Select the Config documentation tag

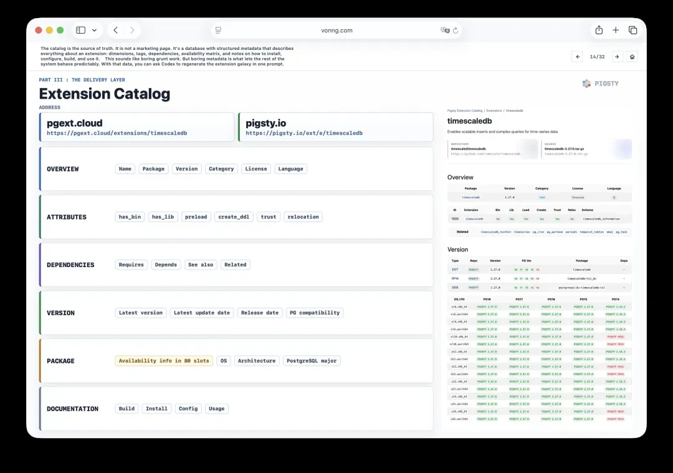pyautogui.click(x=188, y=409)
